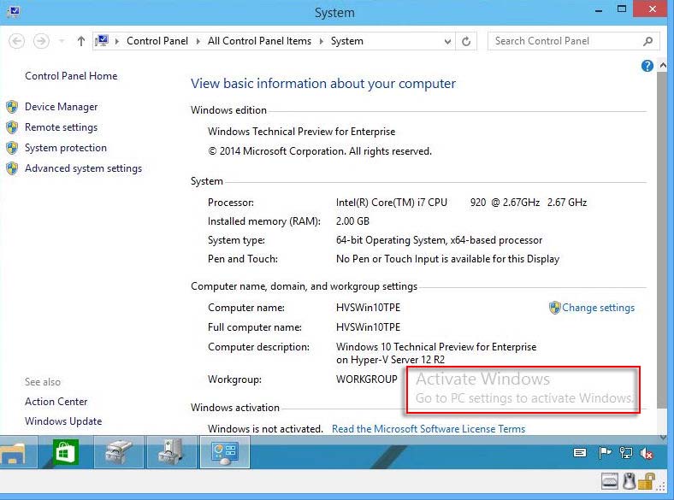Click the Change settings link
Image resolution: width=674 pixels, height=500 pixels.
tap(598, 308)
